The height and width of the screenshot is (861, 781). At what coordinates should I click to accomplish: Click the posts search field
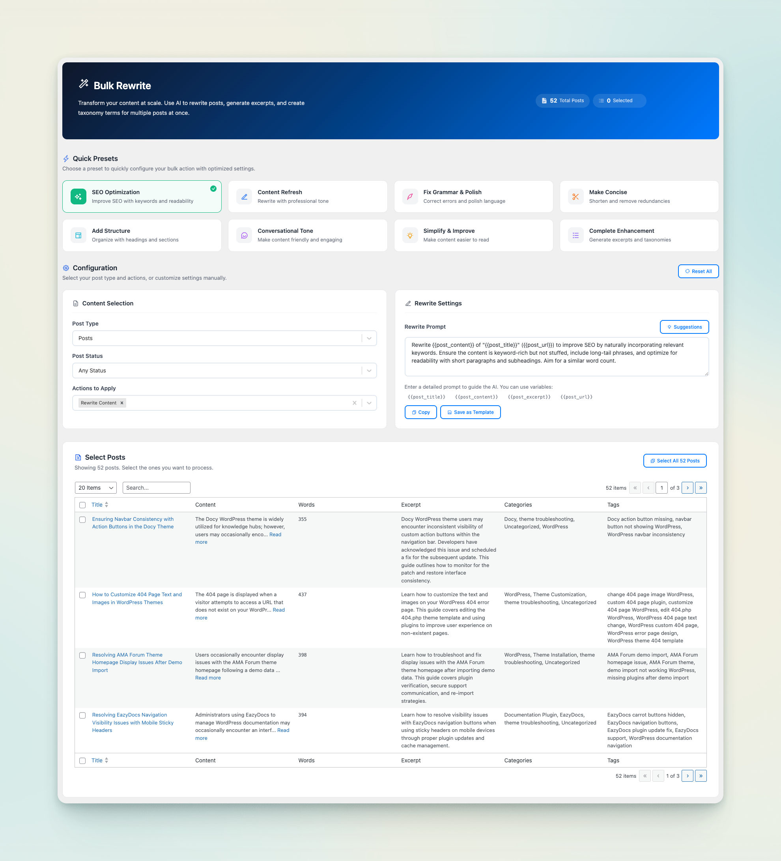[x=156, y=487]
